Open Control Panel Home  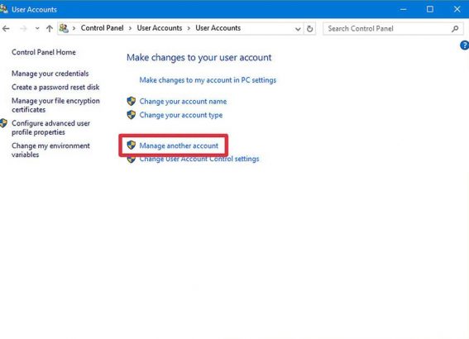pos(44,52)
